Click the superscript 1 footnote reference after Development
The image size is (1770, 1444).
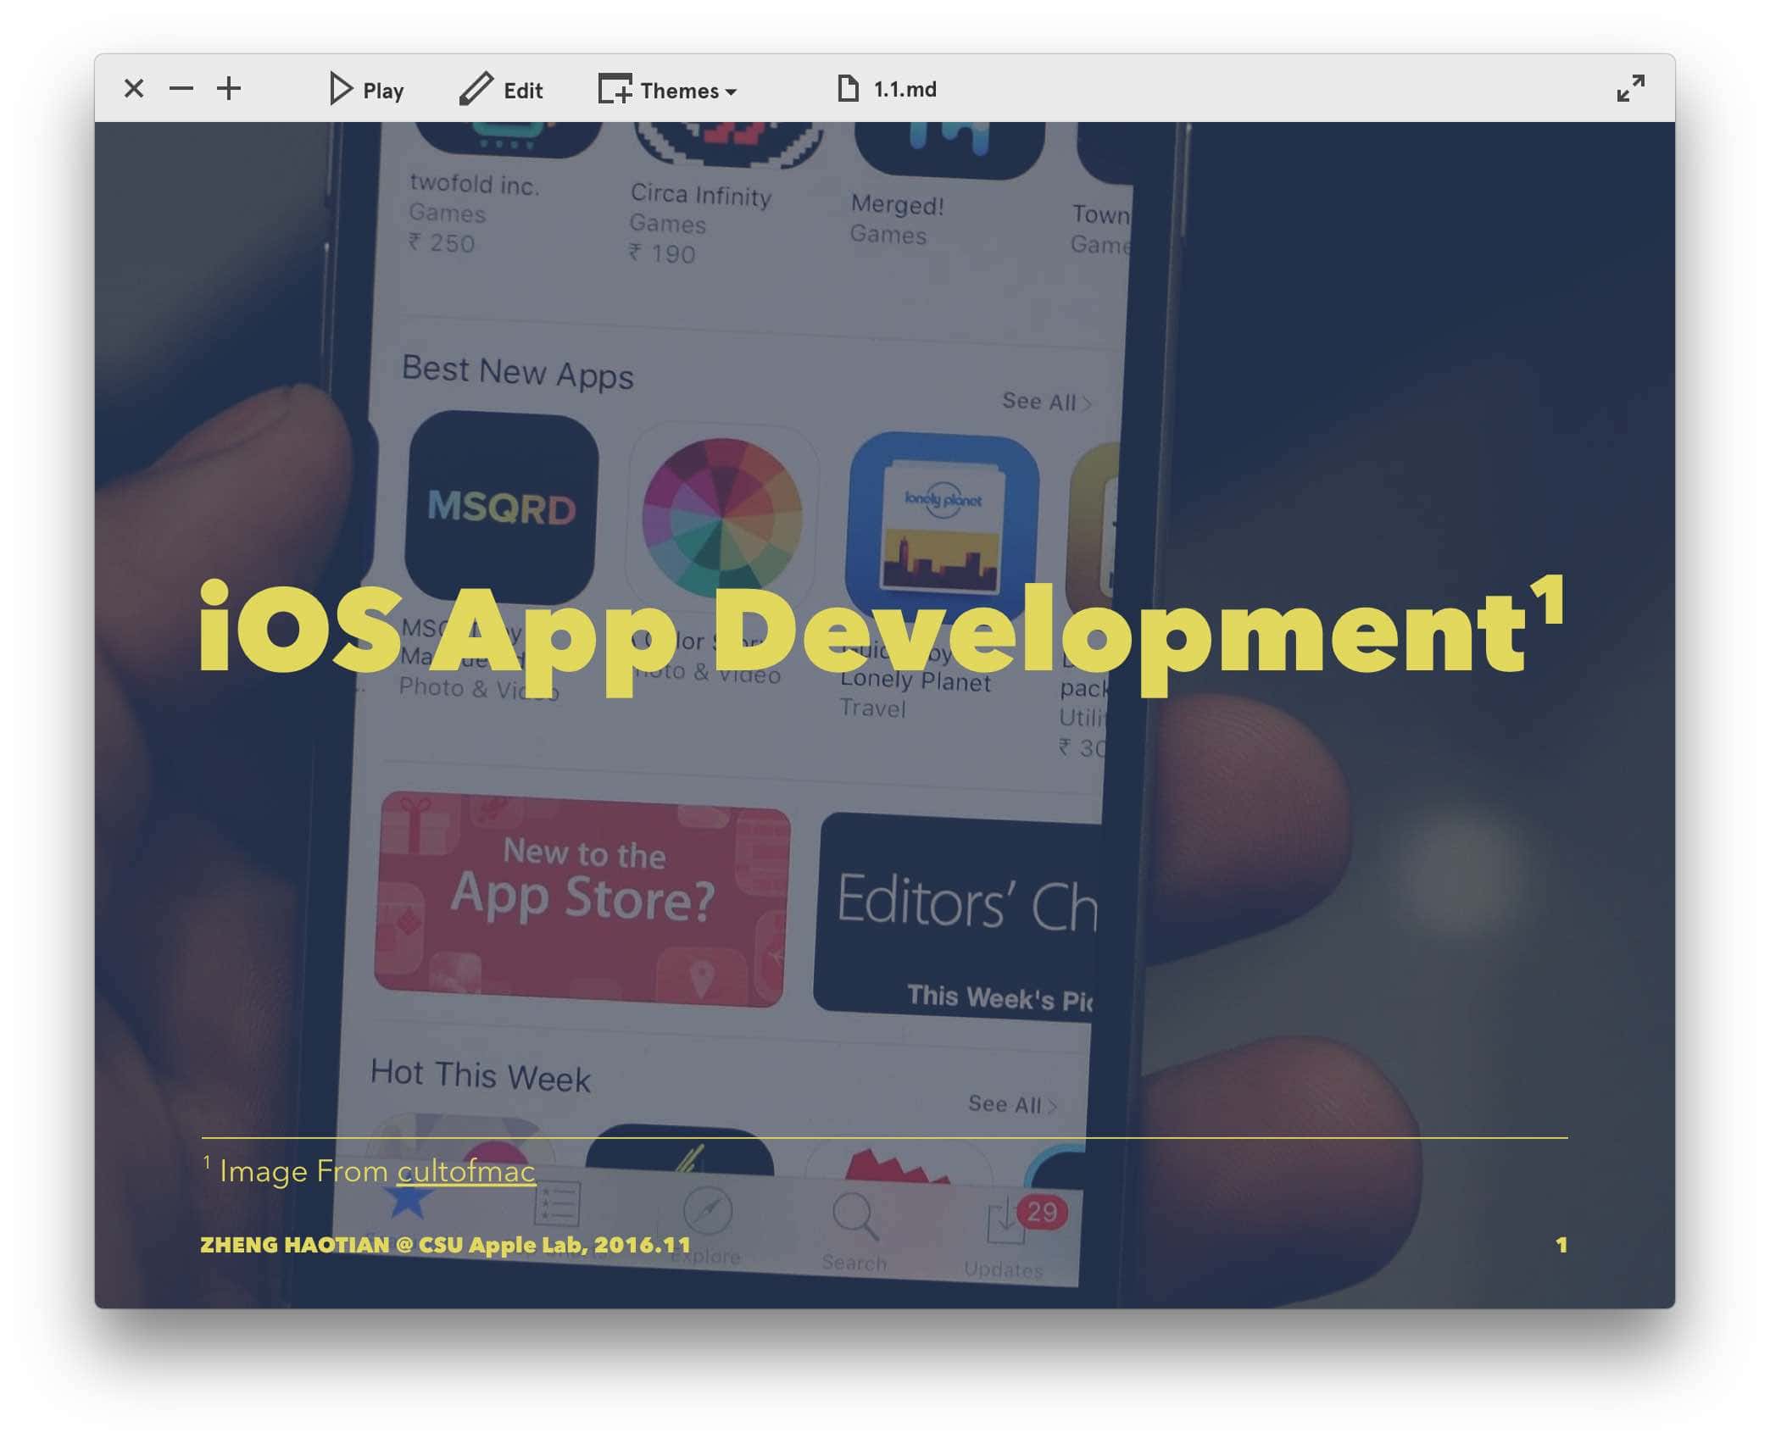click(1547, 599)
